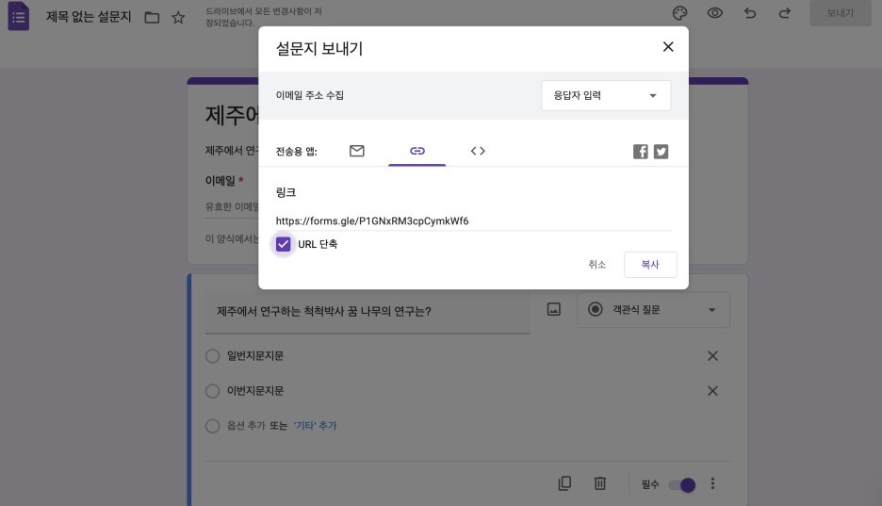Open the question more options menu
Image resolution: width=882 pixels, height=506 pixels.
712,483
